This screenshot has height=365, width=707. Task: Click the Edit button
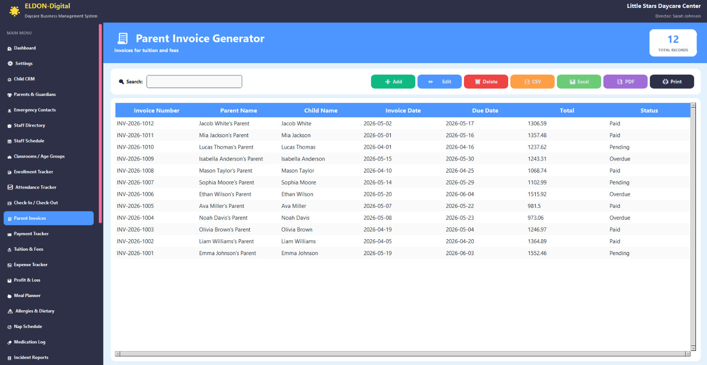[x=440, y=82]
